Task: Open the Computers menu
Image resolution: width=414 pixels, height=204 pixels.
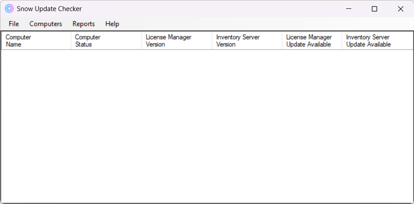Action: click(46, 24)
